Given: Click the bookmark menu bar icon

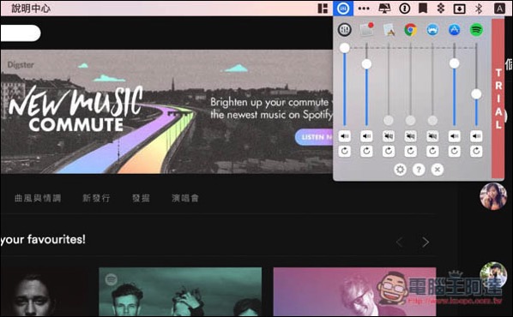Looking at the screenshot, I should [423, 9].
